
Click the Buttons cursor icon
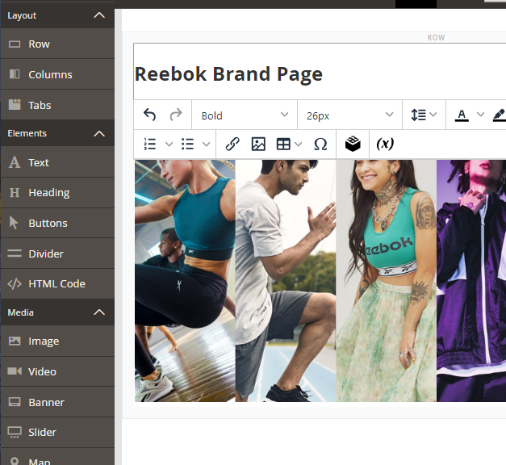[x=14, y=223]
